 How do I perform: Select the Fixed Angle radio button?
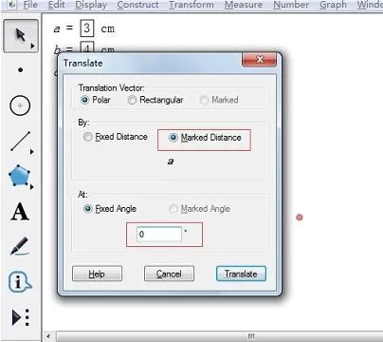coord(110,209)
